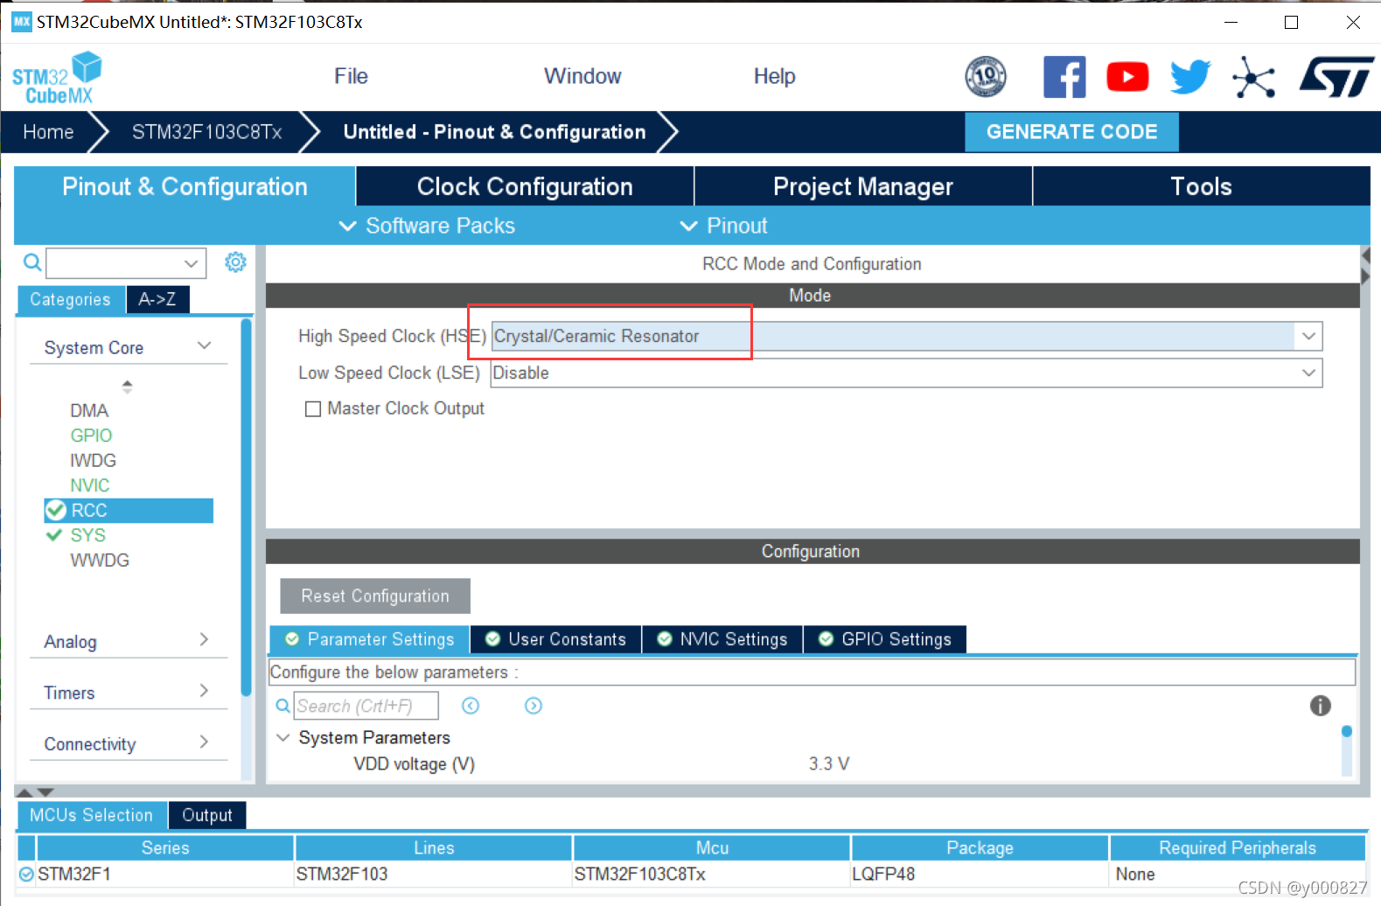The width and height of the screenshot is (1381, 906).
Task: Open the NVIC Settings tab
Action: pyautogui.click(x=722, y=639)
